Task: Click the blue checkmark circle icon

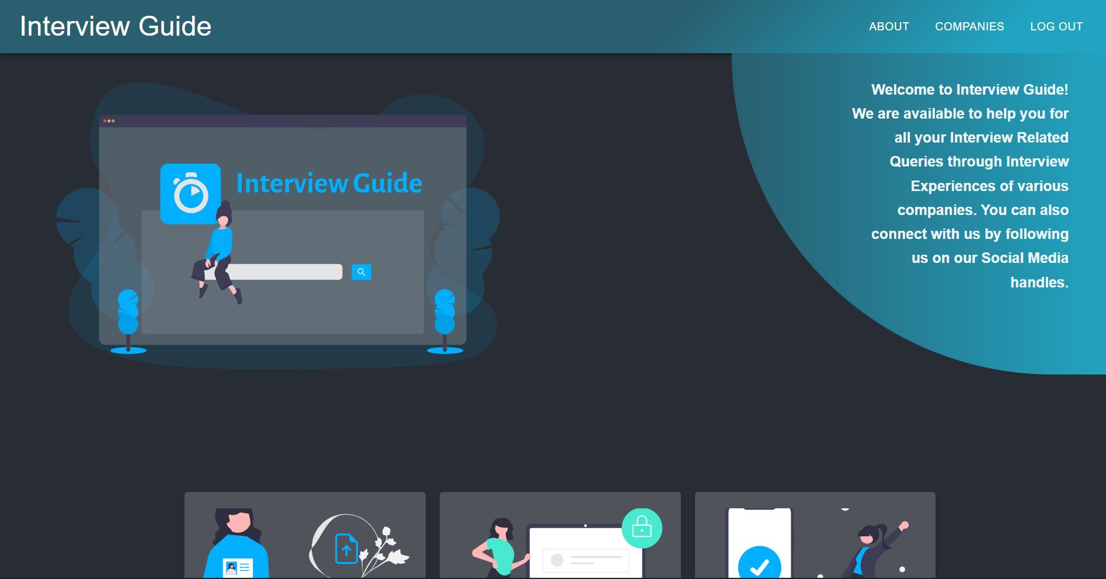Action: pos(760,563)
